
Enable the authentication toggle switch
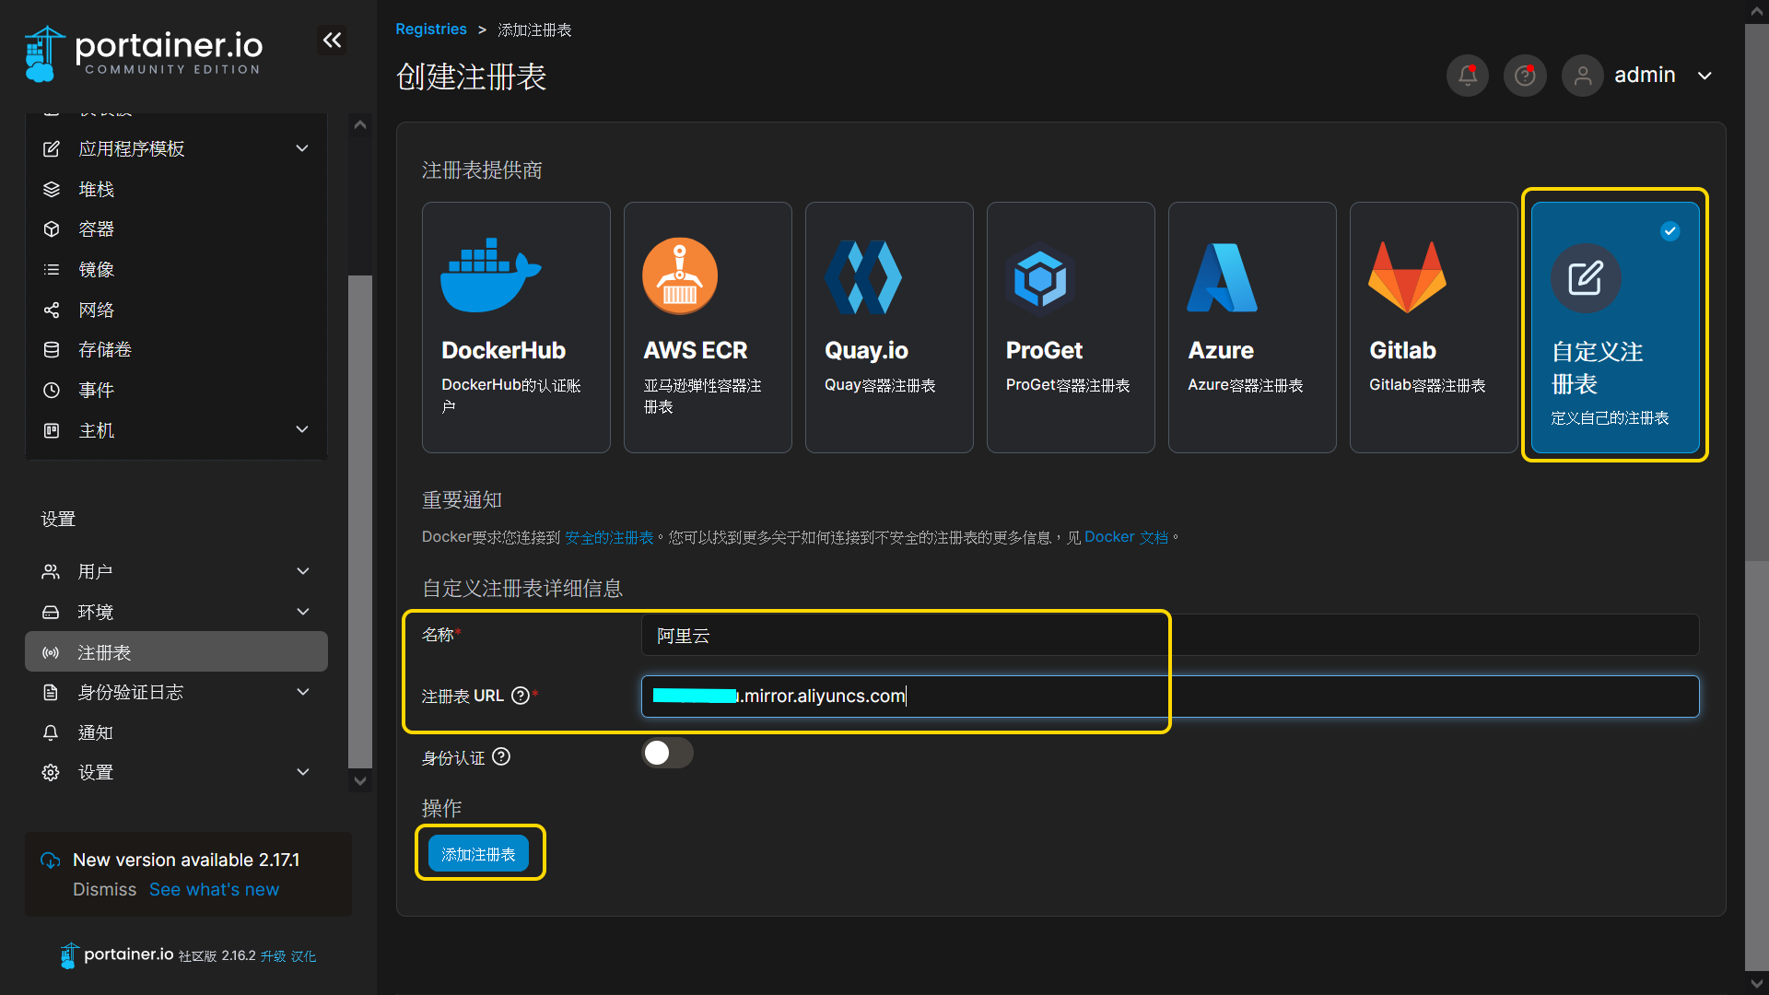click(667, 753)
